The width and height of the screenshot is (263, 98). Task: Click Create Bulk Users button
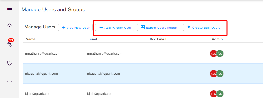pyautogui.click(x=203, y=28)
